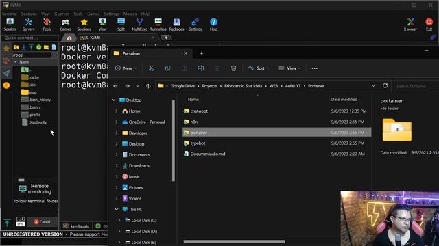Click the Explorer refresh button
Viewport: 439px width, 246px height.
pyautogui.click(x=385, y=86)
